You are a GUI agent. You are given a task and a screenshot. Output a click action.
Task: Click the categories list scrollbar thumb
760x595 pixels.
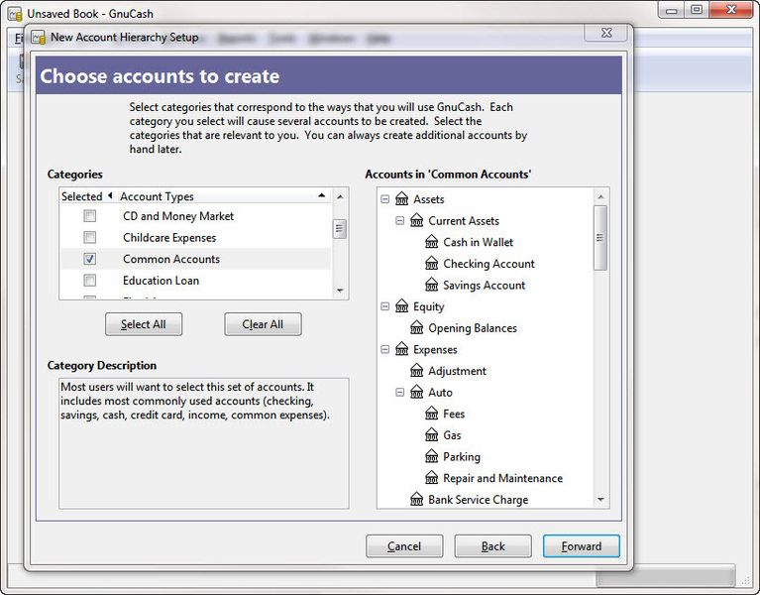click(x=340, y=229)
